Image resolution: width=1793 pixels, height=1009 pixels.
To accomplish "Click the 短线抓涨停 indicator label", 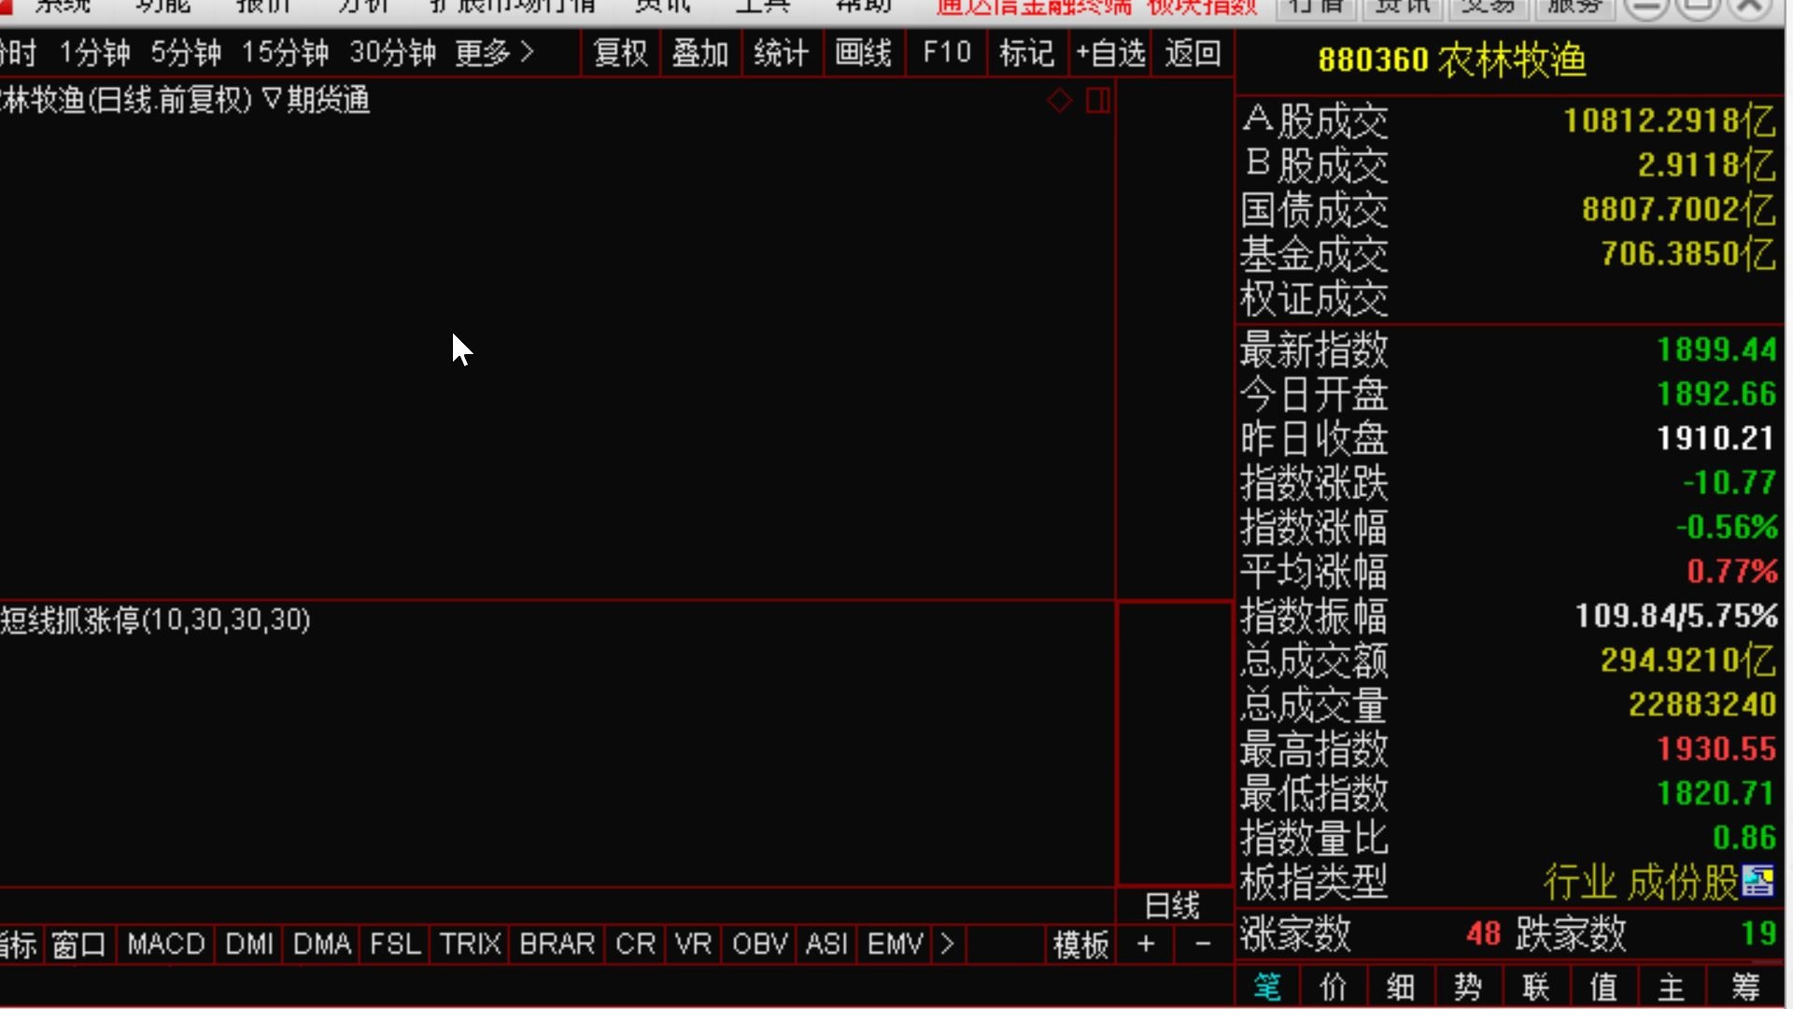I will [x=155, y=619].
